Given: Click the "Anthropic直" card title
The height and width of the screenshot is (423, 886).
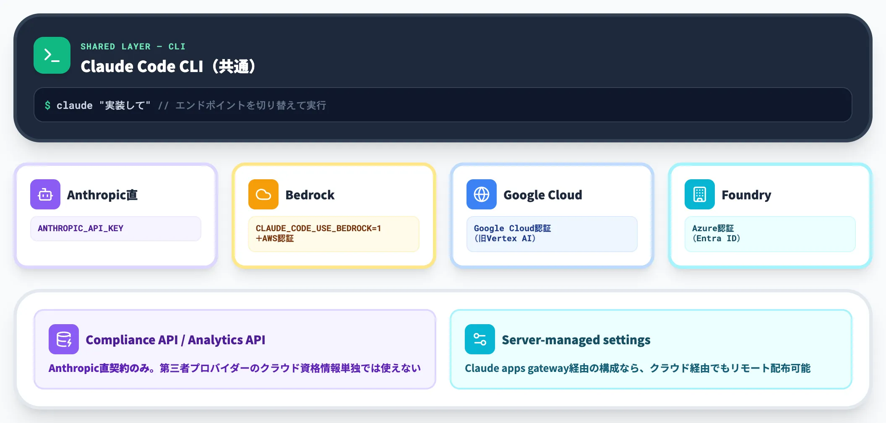Looking at the screenshot, I should point(102,195).
